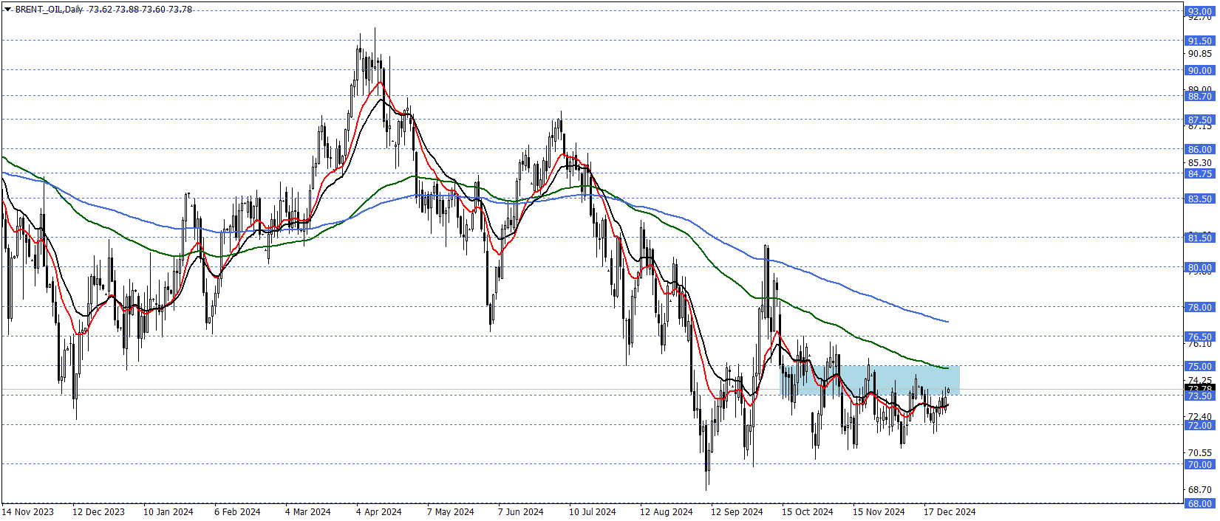Click the 74.25 price axis value
The height and width of the screenshot is (521, 1220).
point(1200,380)
